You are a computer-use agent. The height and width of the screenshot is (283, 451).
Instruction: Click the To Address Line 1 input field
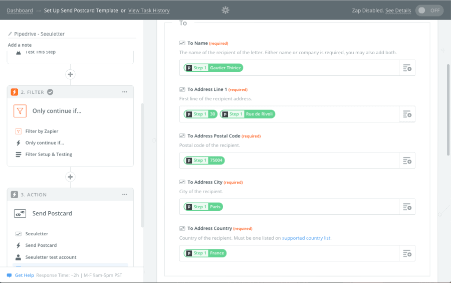click(289, 114)
